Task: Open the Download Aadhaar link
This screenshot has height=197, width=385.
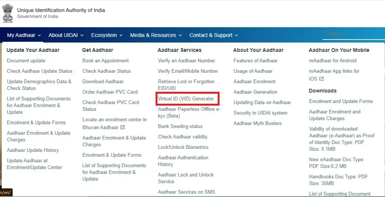Action: (x=103, y=81)
